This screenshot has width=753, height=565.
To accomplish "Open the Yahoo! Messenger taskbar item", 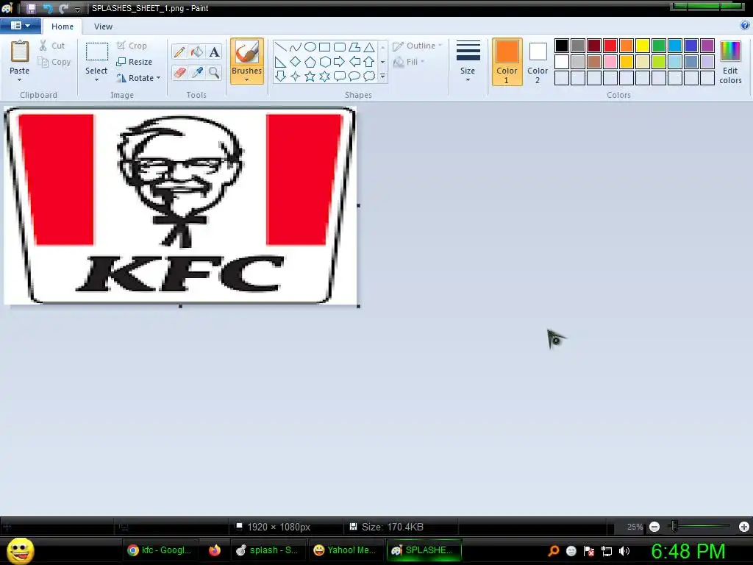I will click(x=345, y=550).
